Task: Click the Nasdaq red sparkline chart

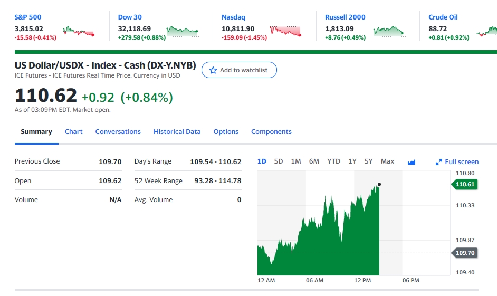Action: [x=285, y=31]
